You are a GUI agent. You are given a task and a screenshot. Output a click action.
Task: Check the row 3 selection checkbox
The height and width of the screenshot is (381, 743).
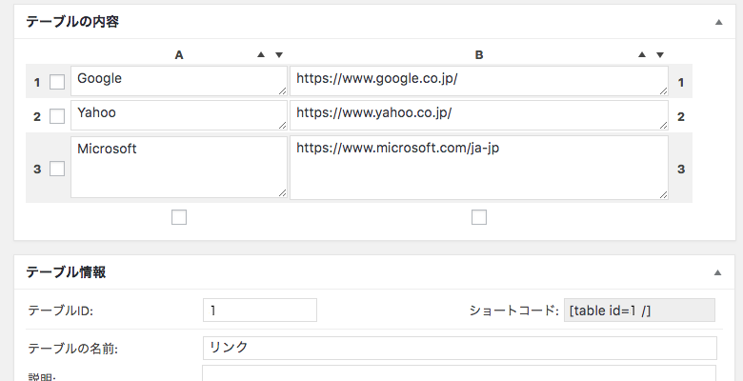coord(57,169)
